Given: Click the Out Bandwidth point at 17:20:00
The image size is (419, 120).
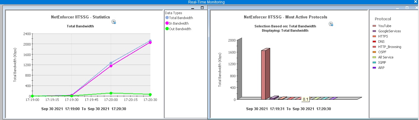Looking at the screenshot, I should 111,93.
